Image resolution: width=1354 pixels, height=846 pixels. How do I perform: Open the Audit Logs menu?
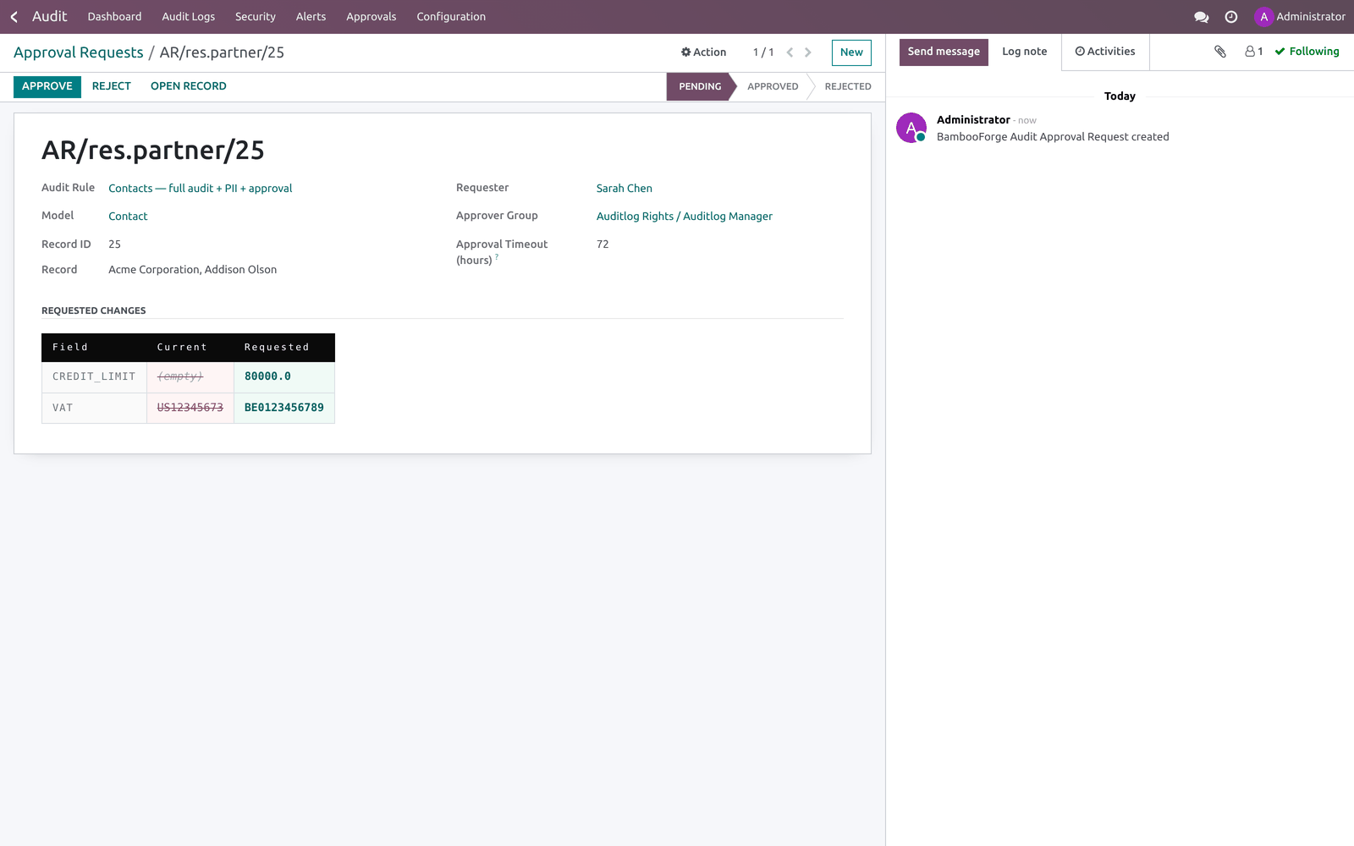point(189,17)
